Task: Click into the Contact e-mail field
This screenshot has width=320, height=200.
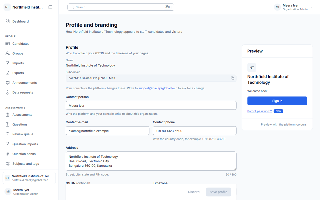Action: [x=107, y=131]
